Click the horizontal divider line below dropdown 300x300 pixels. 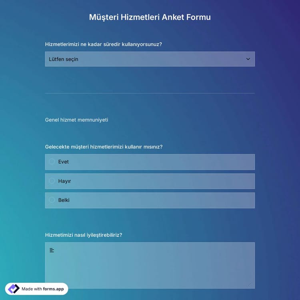coord(150,93)
